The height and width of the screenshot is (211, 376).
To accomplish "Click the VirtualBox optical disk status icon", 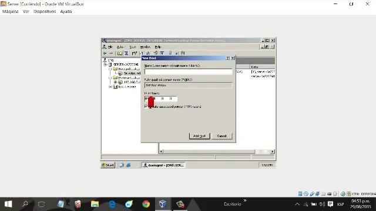I will pyautogui.click(x=306, y=194).
